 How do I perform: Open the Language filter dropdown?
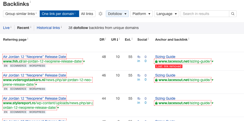[x=167, y=14]
